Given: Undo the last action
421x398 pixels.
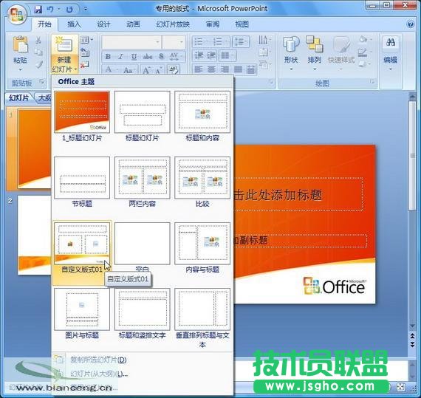Looking at the screenshot, I should coord(50,10).
